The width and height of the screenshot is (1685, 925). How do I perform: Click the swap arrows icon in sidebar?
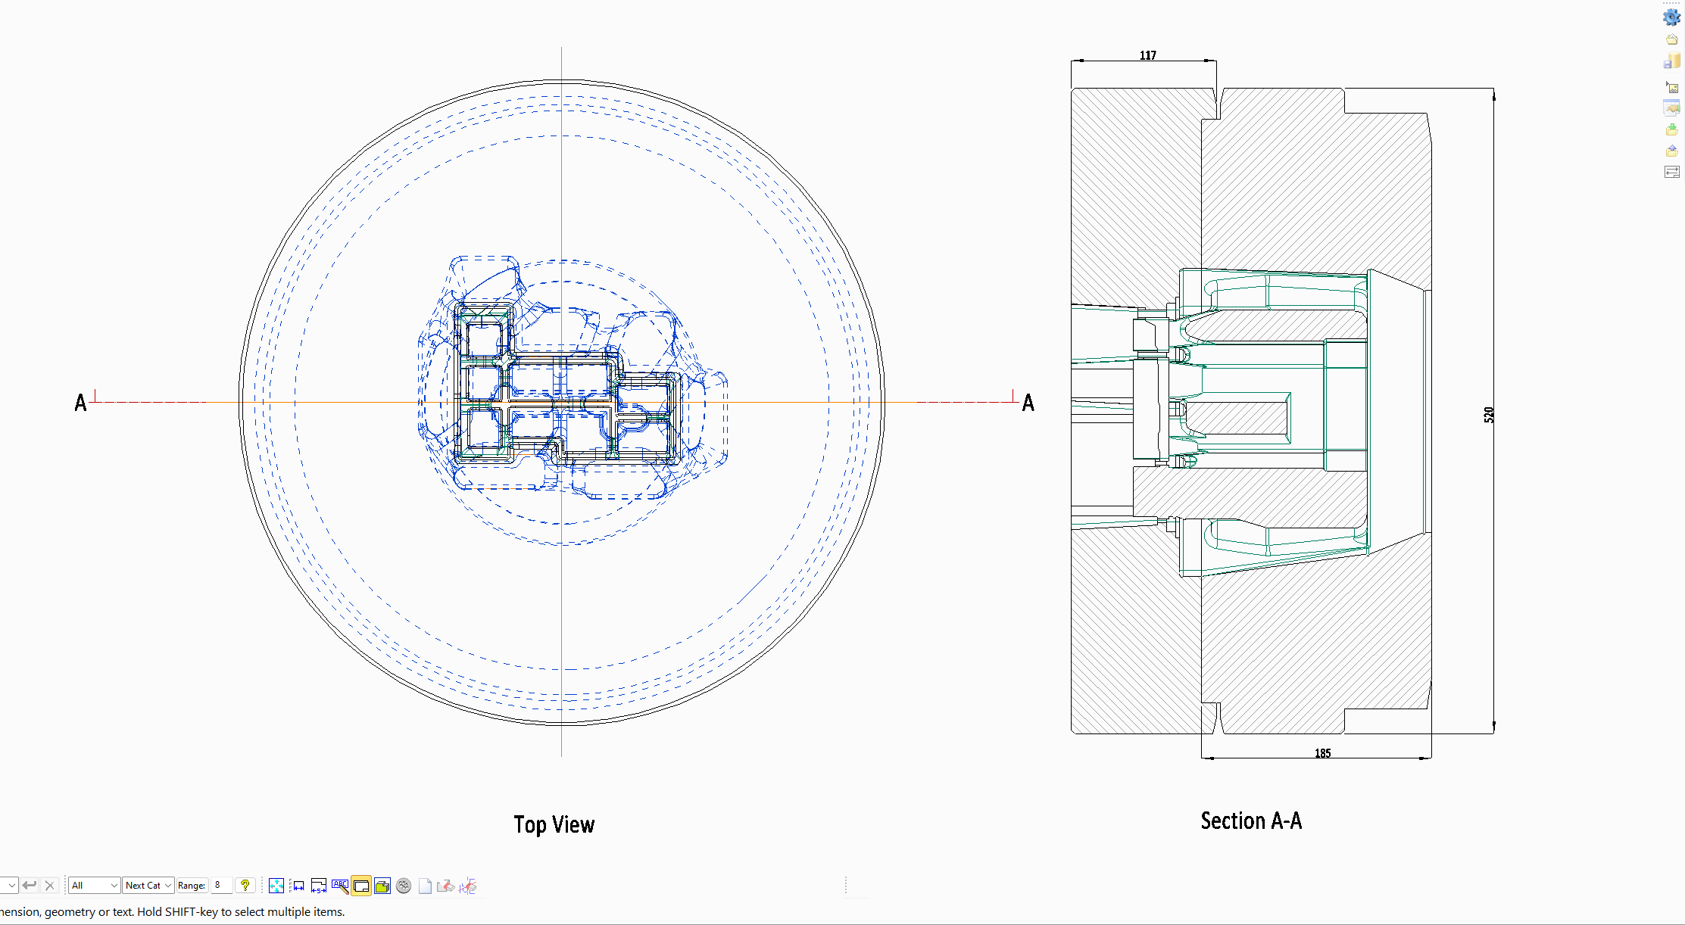[1671, 172]
